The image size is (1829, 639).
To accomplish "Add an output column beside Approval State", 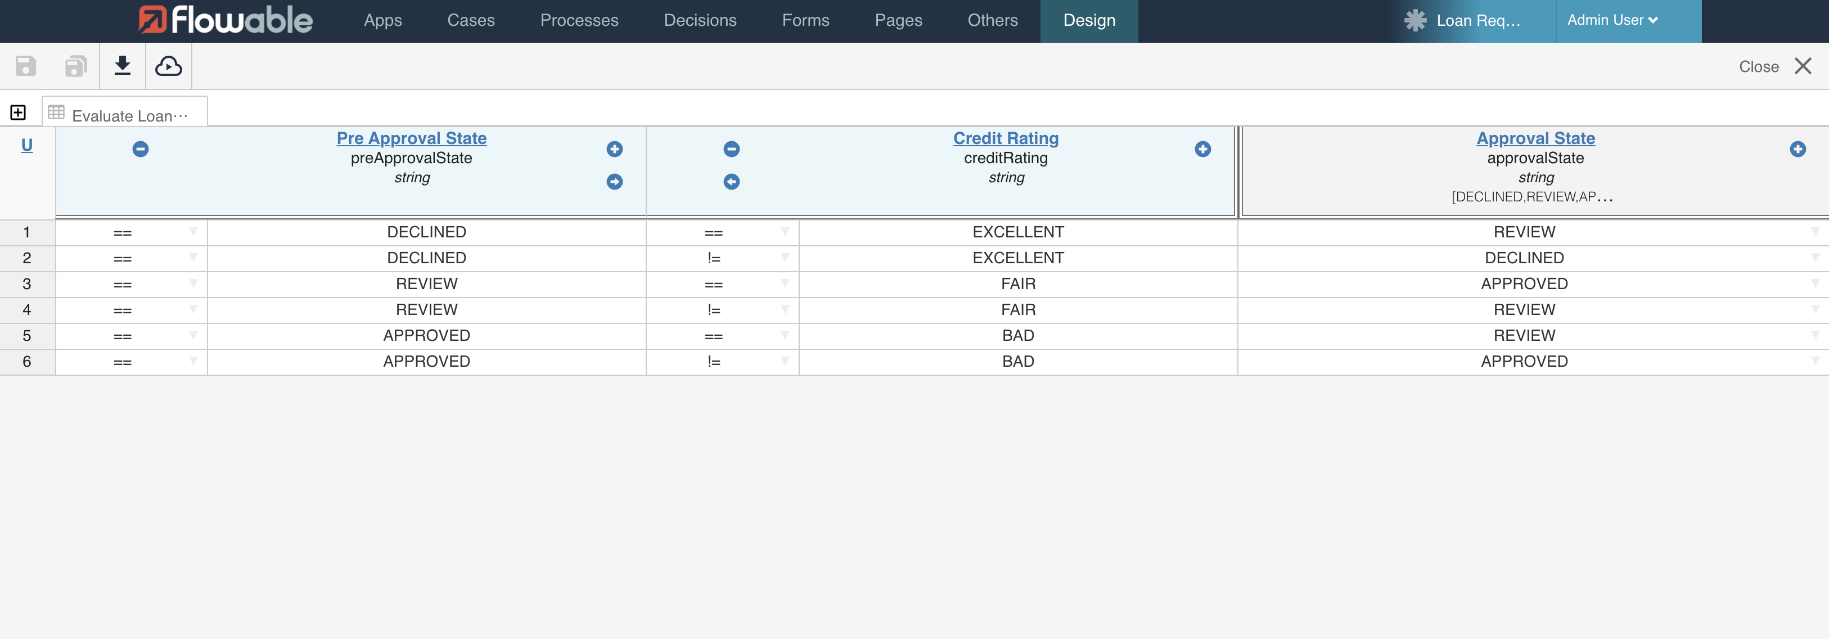I will click(x=1797, y=149).
